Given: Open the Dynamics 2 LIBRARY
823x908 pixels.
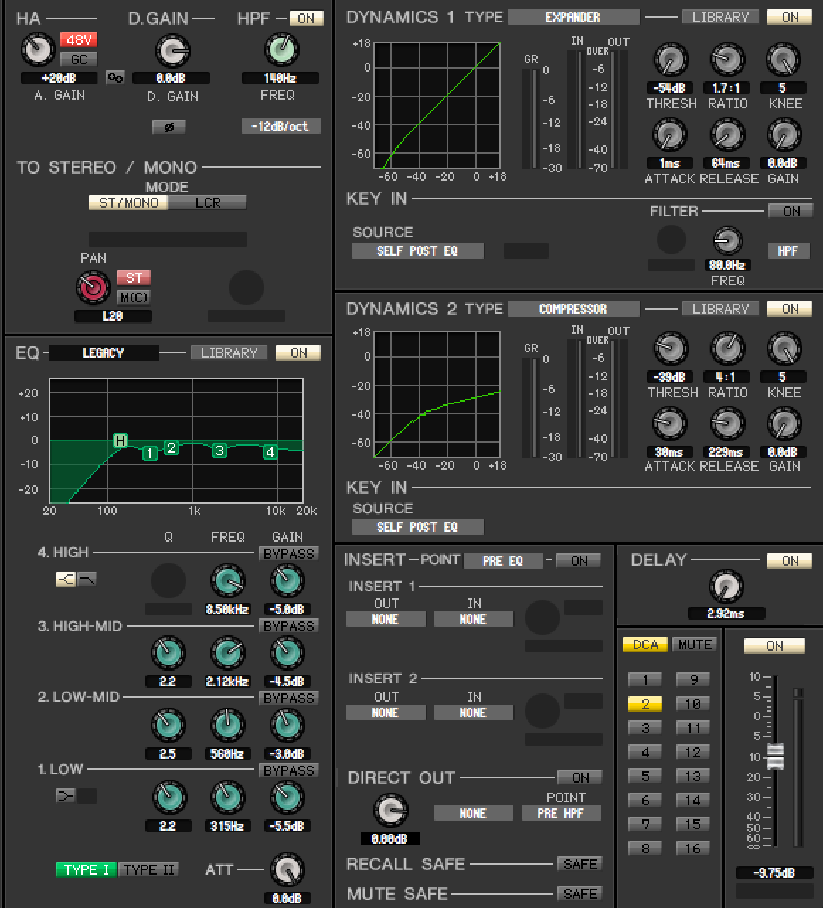Looking at the screenshot, I should tap(720, 309).
